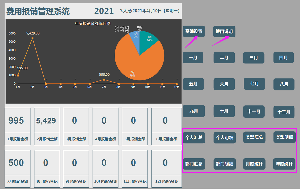The width and height of the screenshot is (300, 189).
Task: Open the 部门汇总 department summary report
Action: [194, 164]
